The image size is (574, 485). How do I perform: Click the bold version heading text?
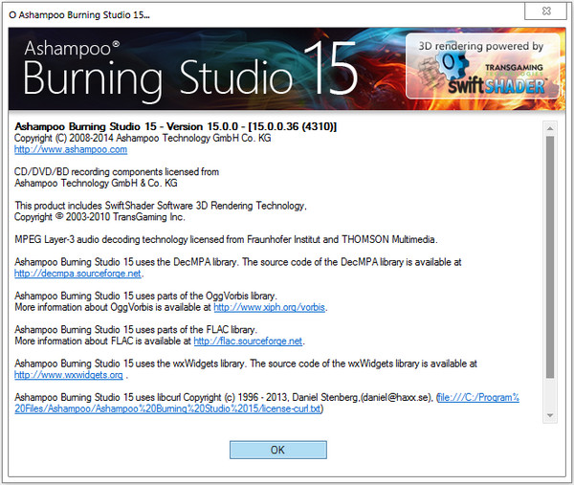(x=176, y=126)
